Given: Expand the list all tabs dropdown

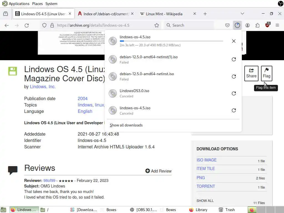Looking at the screenshot, I should (242, 14).
